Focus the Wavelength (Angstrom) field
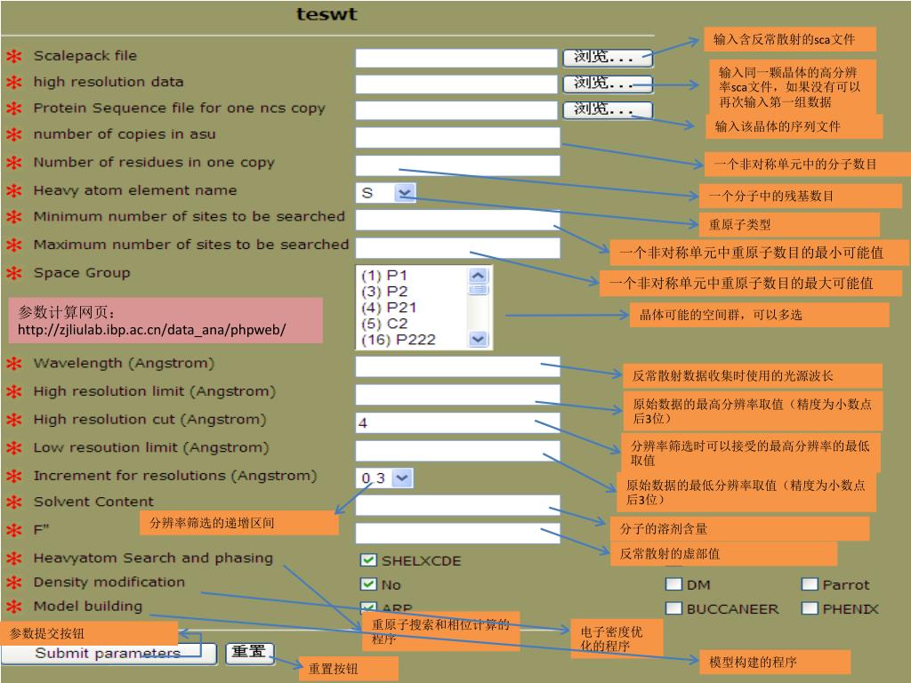The image size is (911, 683). [x=458, y=366]
